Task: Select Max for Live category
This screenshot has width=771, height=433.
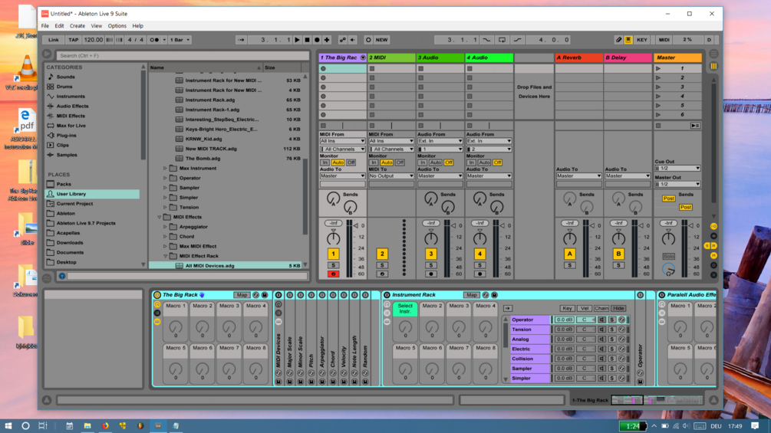Action: [x=71, y=126]
